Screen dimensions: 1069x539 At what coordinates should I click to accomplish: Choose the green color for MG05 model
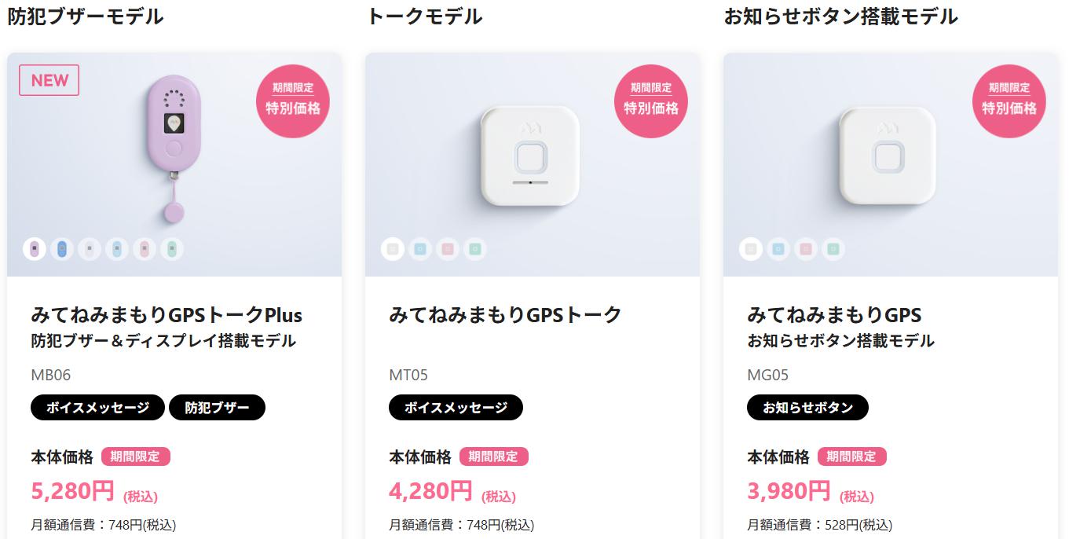click(833, 250)
